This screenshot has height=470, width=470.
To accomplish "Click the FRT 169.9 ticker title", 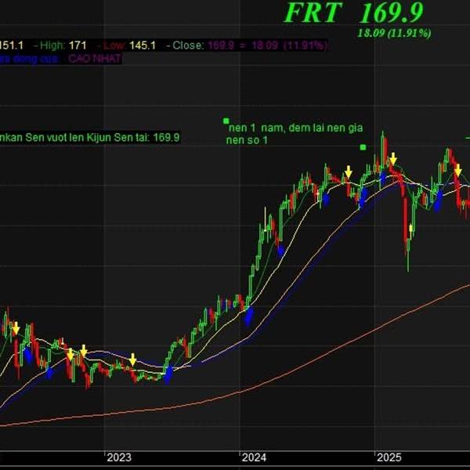I will point(353,13).
